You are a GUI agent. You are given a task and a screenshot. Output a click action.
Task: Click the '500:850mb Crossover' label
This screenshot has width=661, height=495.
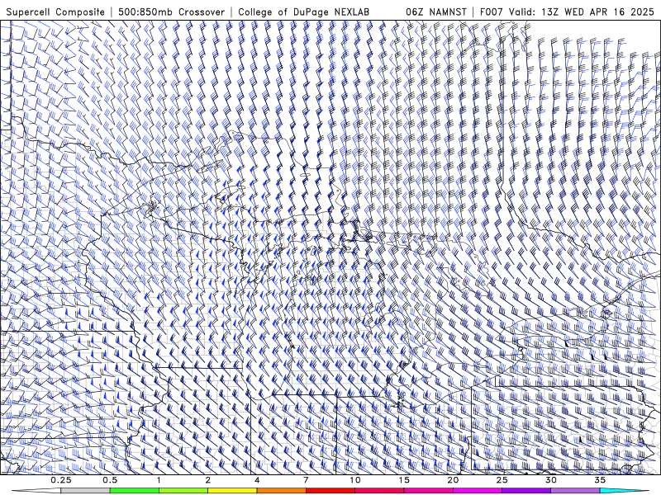(171, 12)
